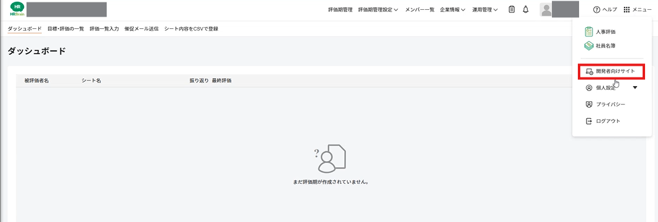Expand 運用管理 dropdown

point(485,10)
